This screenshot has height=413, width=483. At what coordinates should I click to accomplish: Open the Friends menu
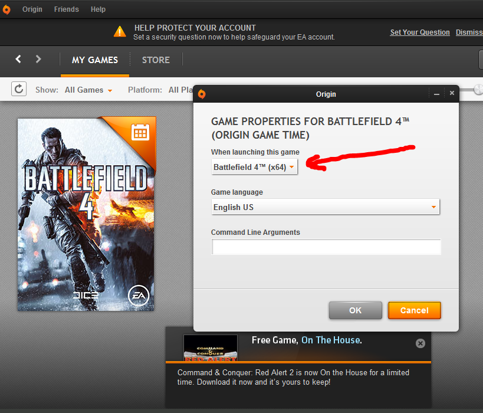tap(66, 9)
